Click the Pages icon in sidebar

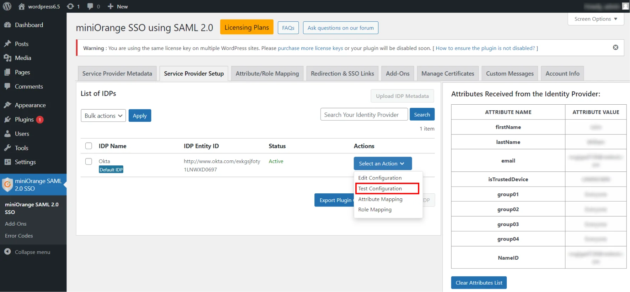point(7,72)
